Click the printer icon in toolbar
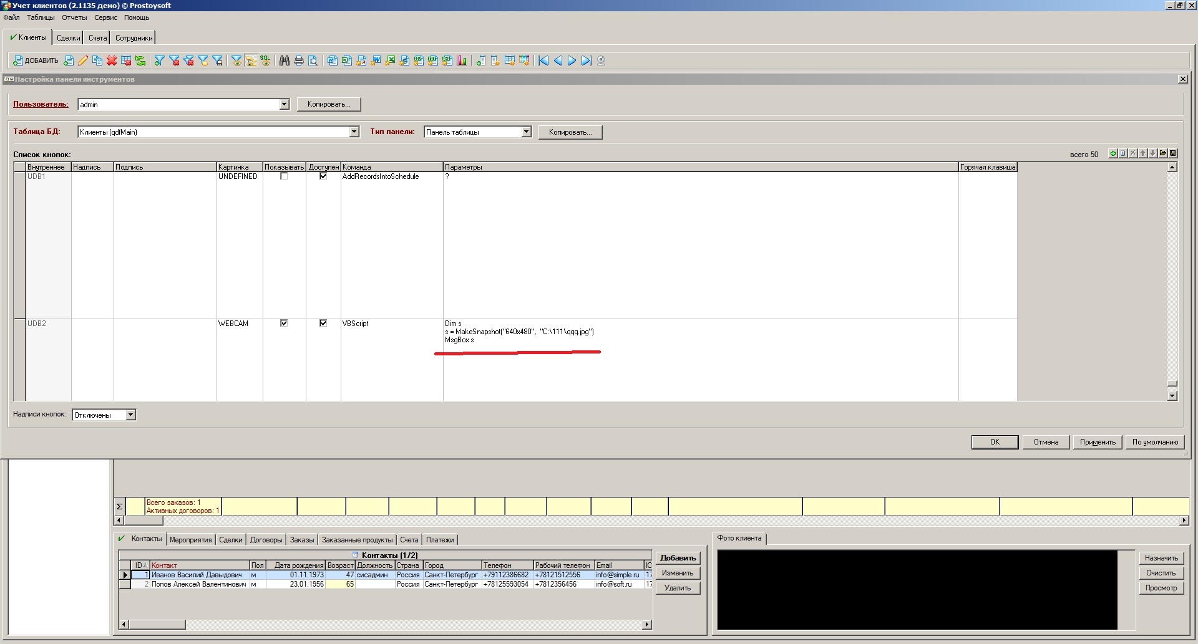 299,60
